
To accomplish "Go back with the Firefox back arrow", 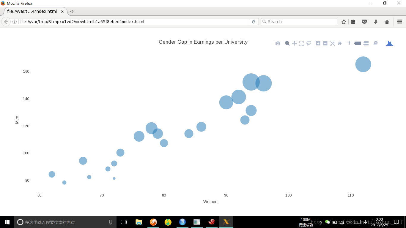I will point(6,22).
